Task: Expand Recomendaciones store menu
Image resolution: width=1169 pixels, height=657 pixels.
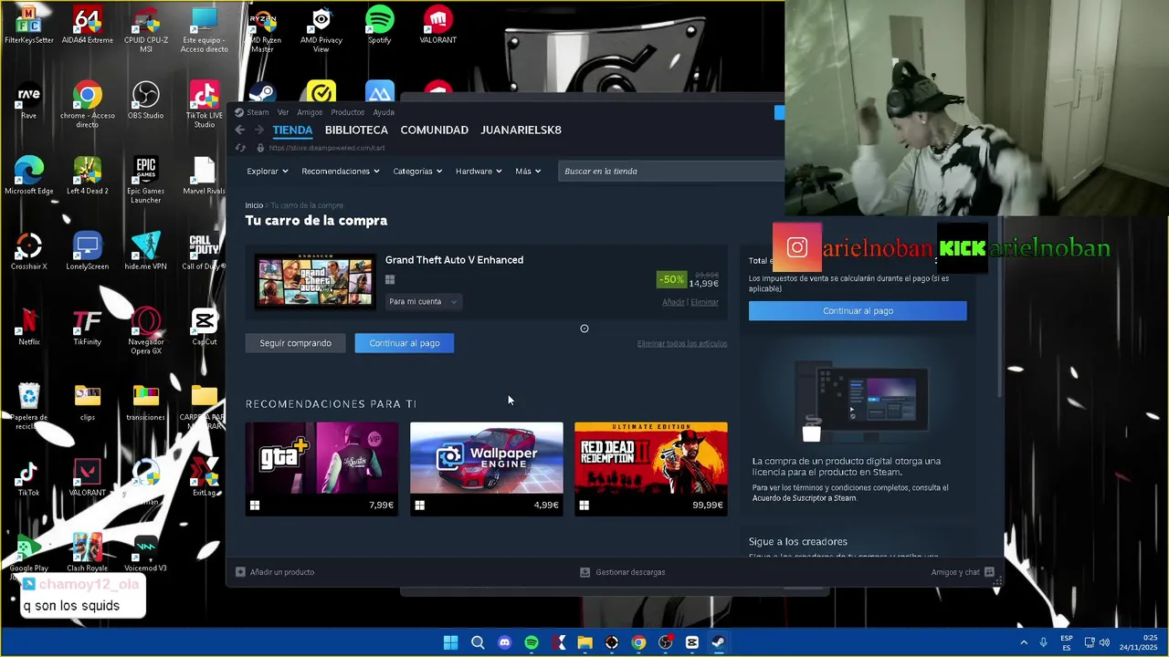Action: [x=340, y=171]
